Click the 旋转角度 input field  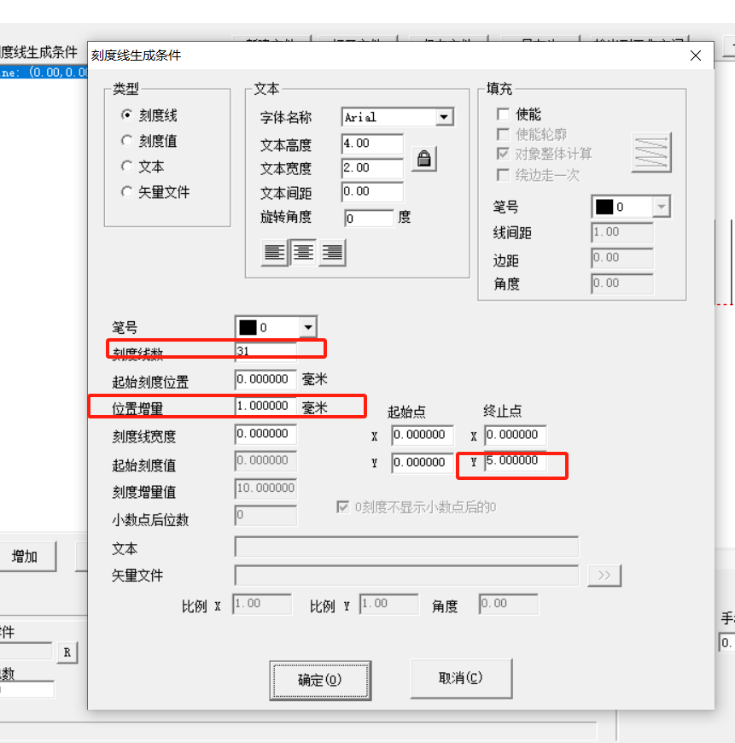(369, 218)
